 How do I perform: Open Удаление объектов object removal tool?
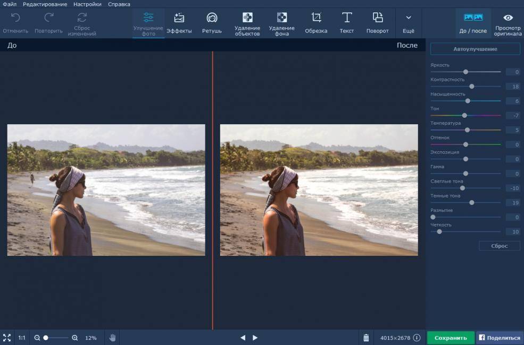pyautogui.click(x=247, y=23)
